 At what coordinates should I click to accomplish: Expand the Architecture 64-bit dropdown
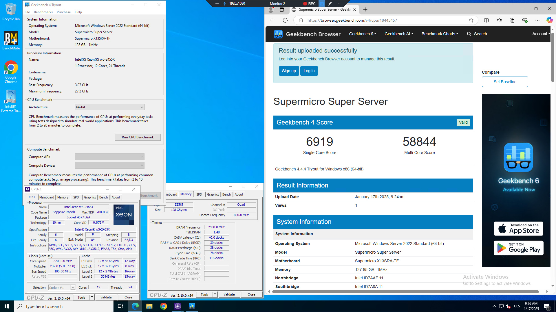click(109, 107)
